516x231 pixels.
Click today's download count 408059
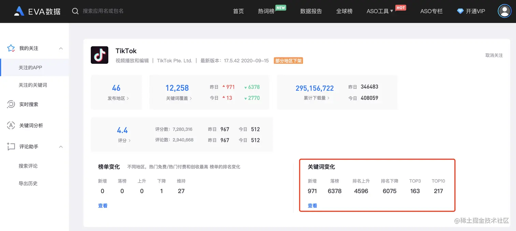coord(369,98)
